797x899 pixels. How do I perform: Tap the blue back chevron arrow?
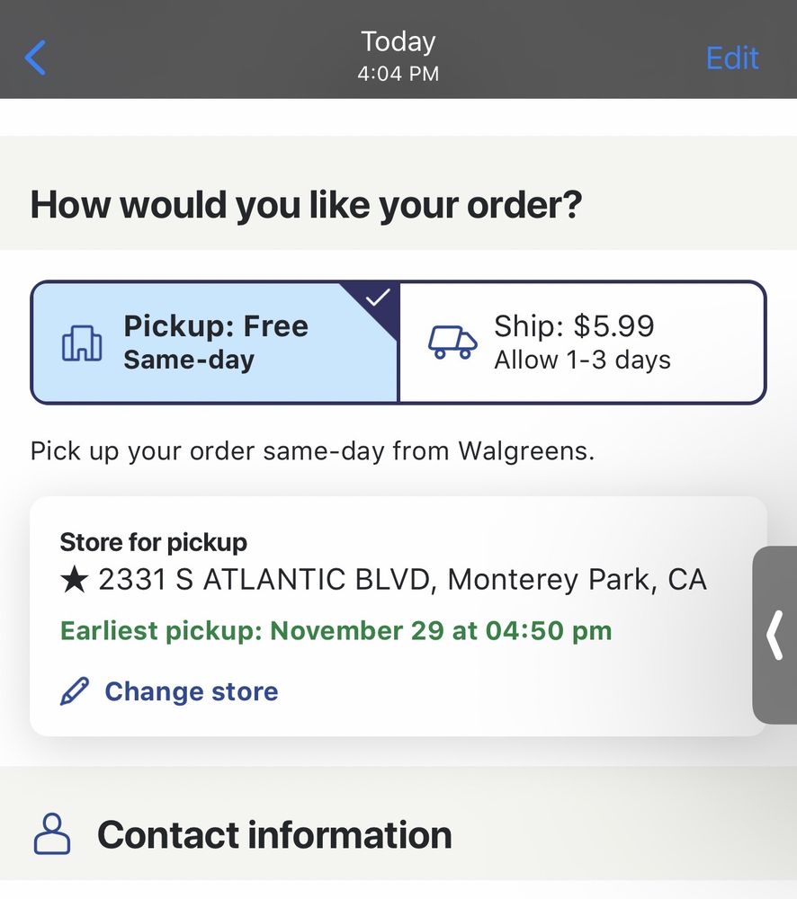coord(36,58)
